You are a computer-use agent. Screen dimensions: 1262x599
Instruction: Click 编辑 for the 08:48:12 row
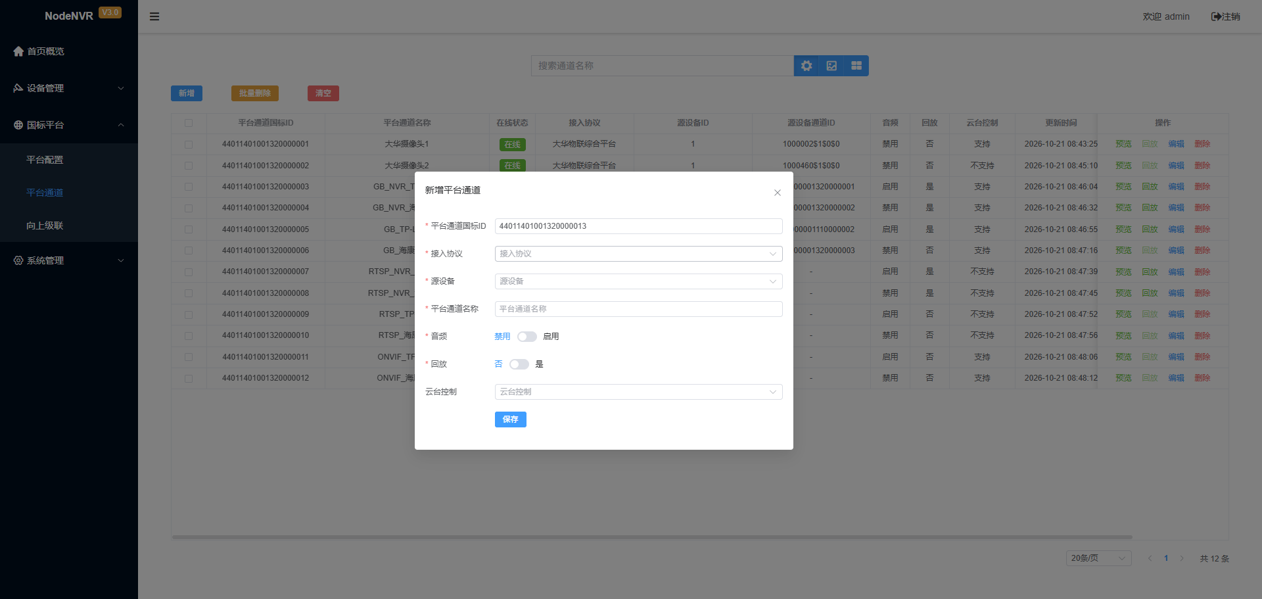(x=1176, y=378)
